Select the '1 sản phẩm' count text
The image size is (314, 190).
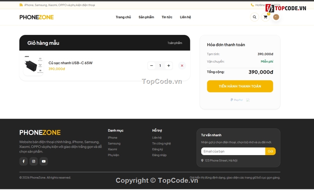coord(175,43)
